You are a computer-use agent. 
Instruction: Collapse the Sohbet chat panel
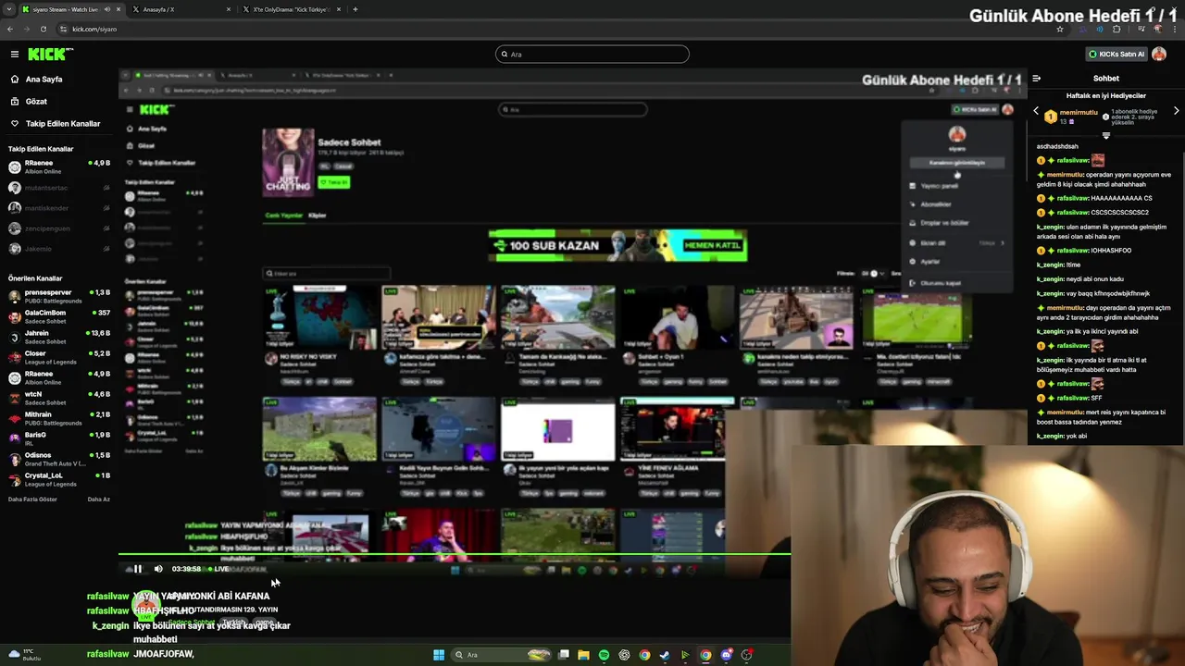(1036, 79)
